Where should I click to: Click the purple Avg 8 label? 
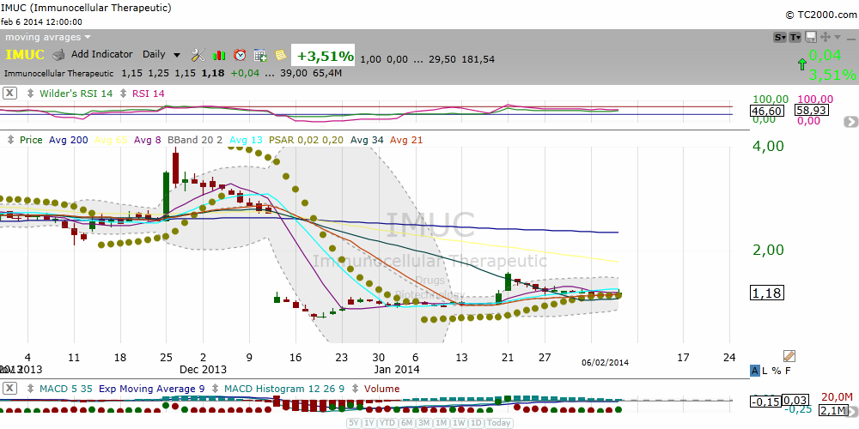click(148, 140)
